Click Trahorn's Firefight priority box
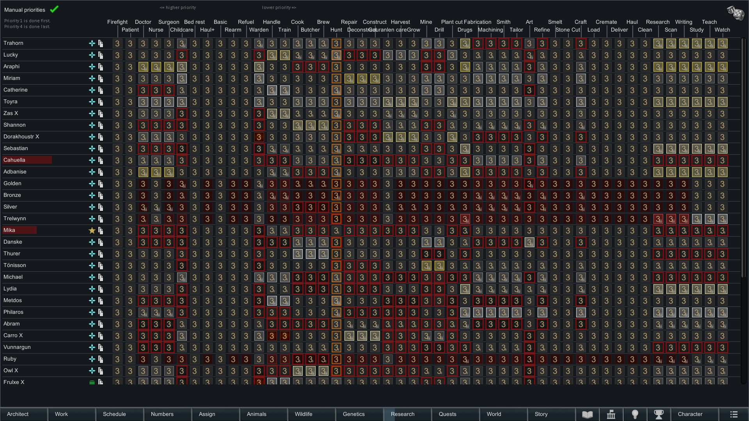The height and width of the screenshot is (421, 749). click(117, 44)
